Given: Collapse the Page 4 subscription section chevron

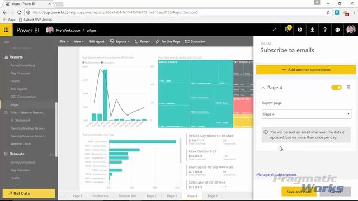Looking at the screenshot, I should point(263,88).
